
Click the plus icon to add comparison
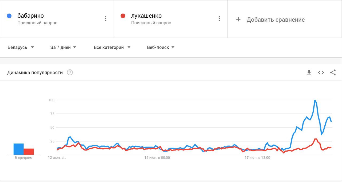click(x=238, y=20)
